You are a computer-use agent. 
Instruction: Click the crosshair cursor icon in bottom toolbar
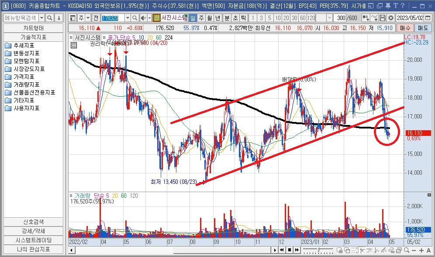[x=362, y=250]
